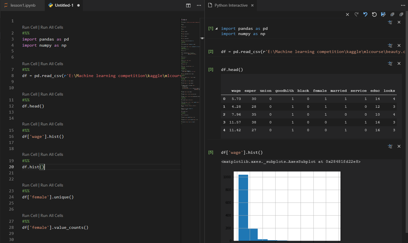Switch to the lesson1.ipynb tab
408x243 pixels.
pyautogui.click(x=22, y=5)
